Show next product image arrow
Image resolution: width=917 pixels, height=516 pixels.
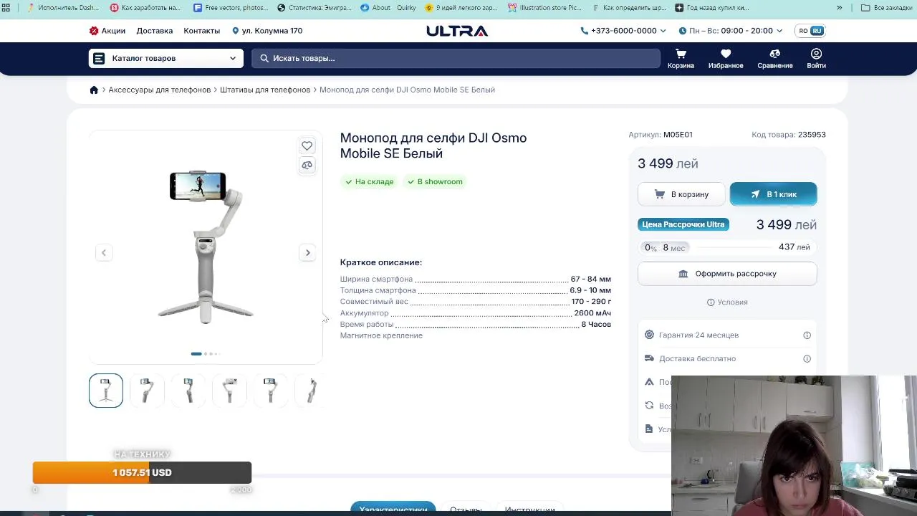307,252
